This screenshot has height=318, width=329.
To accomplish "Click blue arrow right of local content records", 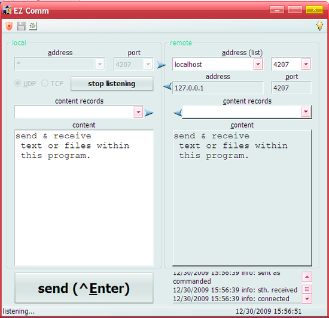I will [x=149, y=113].
